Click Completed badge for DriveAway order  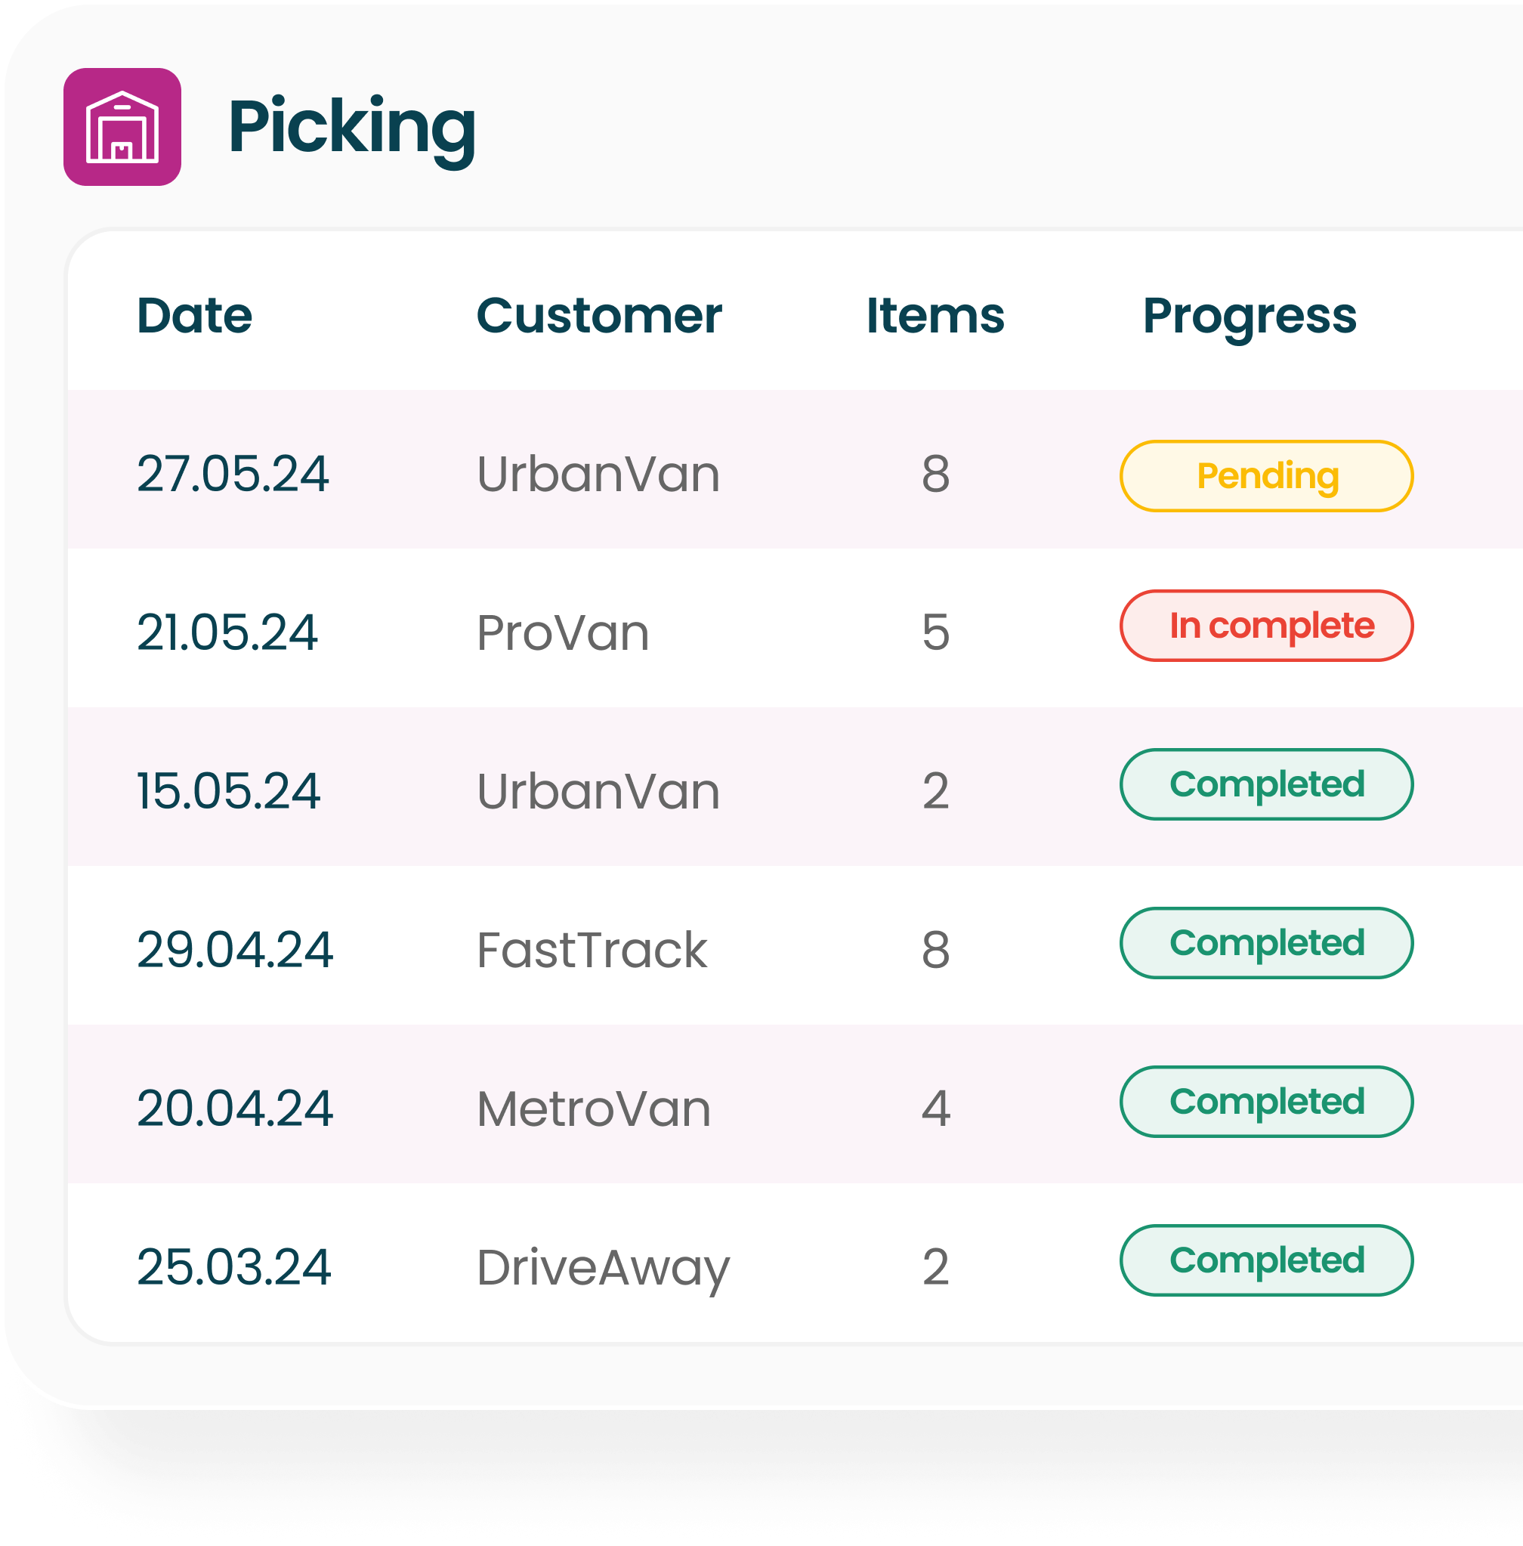point(1266,1260)
